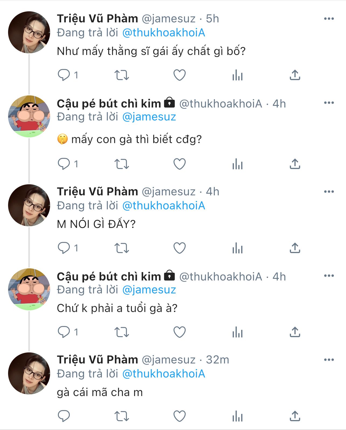346x430 pixels.
Task: Share the 'gà cái mã cha m' tweet
Action: [295, 416]
